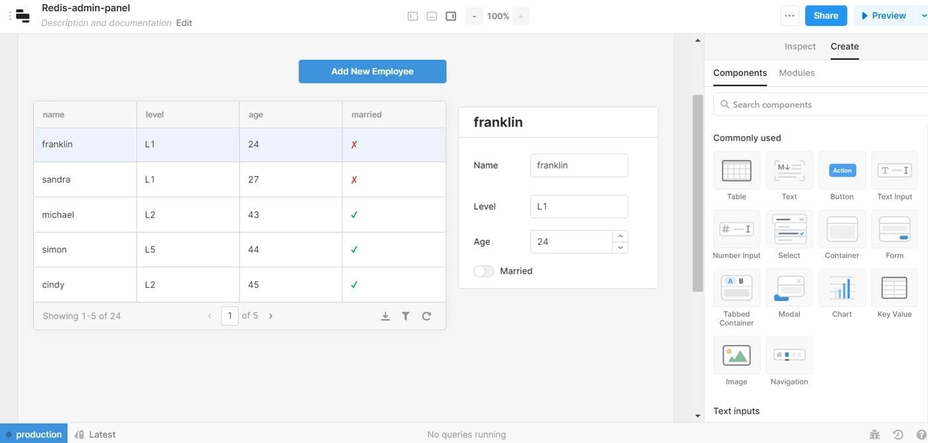This screenshot has height=443, width=928.
Task: Select the Key Value component
Action: 894,288
